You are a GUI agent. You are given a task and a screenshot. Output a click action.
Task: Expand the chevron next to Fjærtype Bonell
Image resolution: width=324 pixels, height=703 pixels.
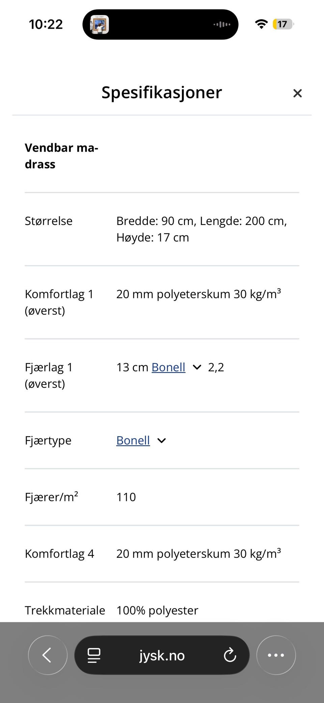point(162,441)
